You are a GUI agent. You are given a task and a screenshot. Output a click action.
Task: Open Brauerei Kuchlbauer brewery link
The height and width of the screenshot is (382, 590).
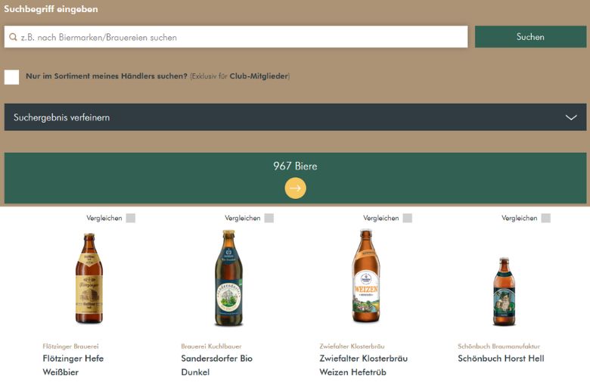point(211,346)
